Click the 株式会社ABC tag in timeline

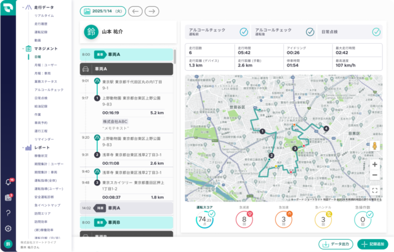click(x=115, y=122)
